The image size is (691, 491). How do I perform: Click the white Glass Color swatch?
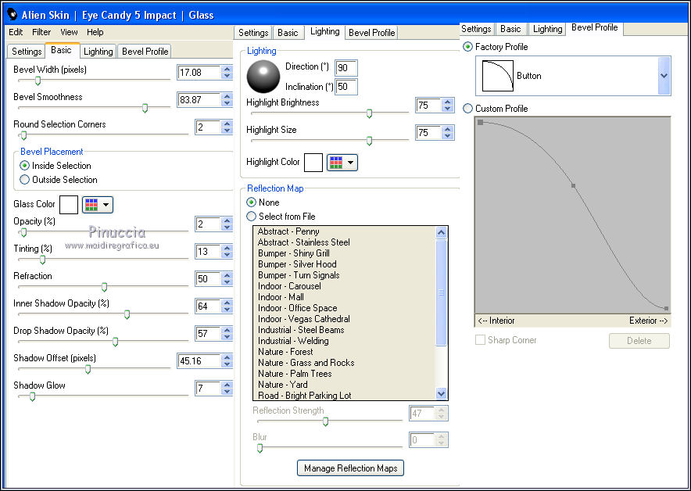click(x=69, y=205)
